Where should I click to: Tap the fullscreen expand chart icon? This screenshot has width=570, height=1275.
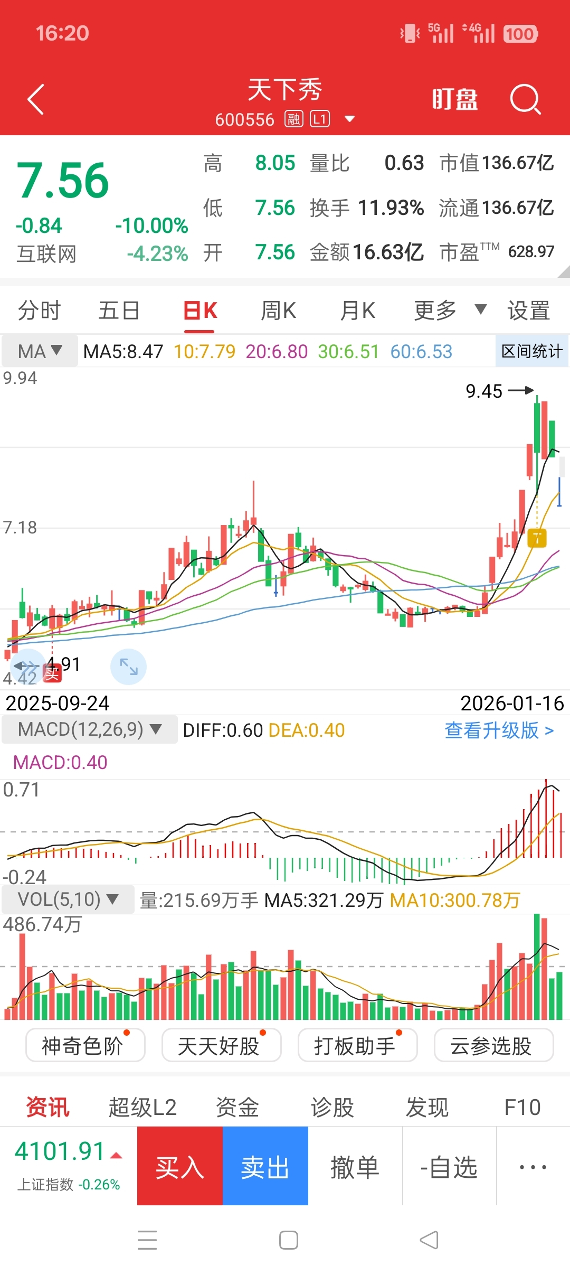click(x=128, y=667)
